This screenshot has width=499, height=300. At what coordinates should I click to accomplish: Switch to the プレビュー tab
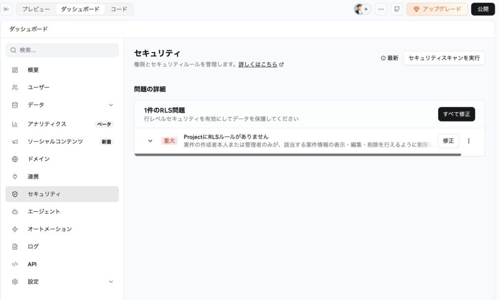click(x=36, y=9)
